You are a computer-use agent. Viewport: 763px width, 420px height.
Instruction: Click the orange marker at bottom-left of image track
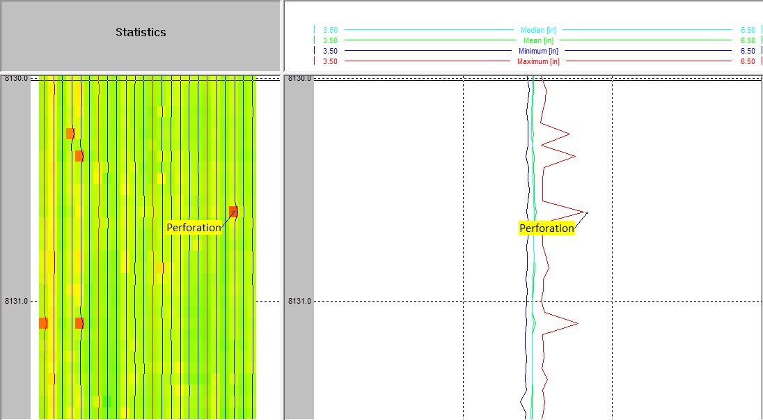42,322
